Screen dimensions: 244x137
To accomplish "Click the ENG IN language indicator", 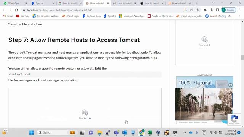I will pyautogui.click(x=204, y=132).
